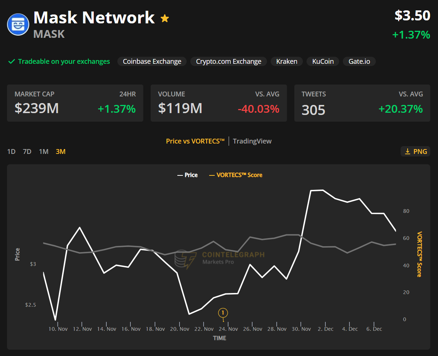The width and height of the screenshot is (438, 356).
Task: Click the MASK ticker symbol text
Action: coord(49,34)
